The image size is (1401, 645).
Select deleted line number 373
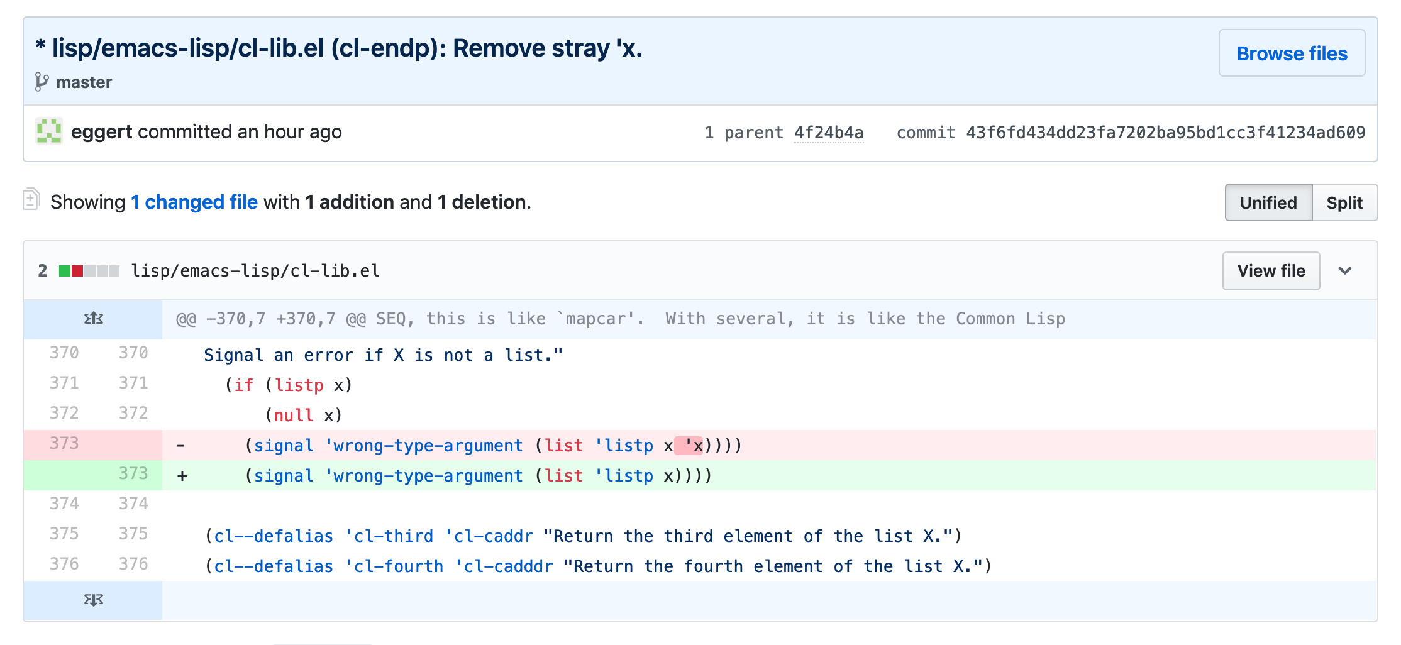(x=64, y=444)
